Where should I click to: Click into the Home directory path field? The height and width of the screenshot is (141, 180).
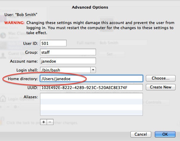coord(91,79)
